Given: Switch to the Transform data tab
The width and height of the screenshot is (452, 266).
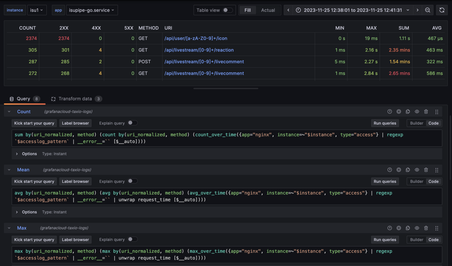Looking at the screenshot, I should [76, 99].
